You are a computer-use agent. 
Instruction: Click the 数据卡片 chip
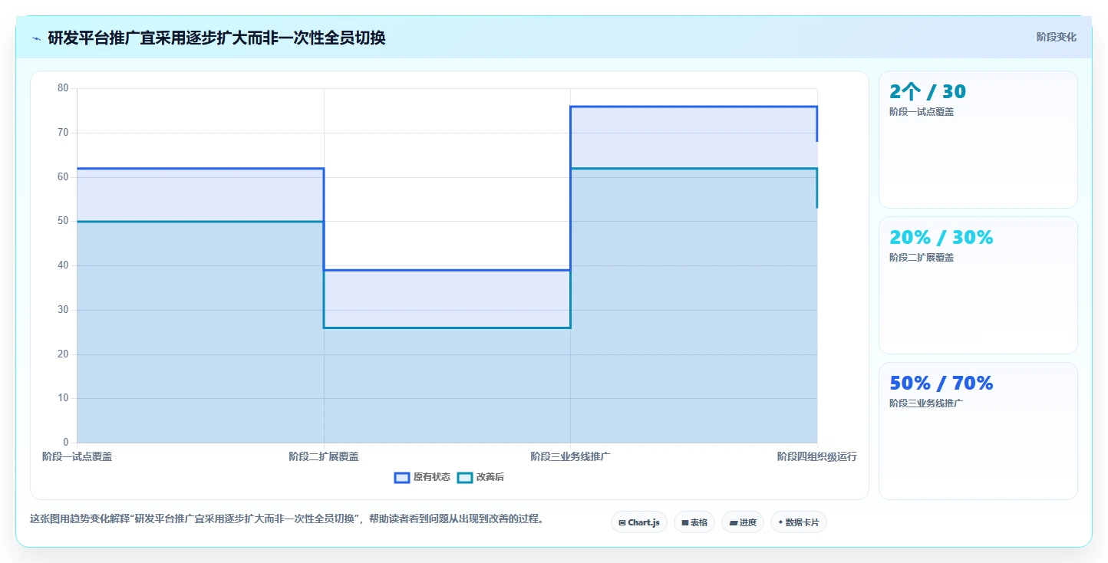[x=799, y=522]
